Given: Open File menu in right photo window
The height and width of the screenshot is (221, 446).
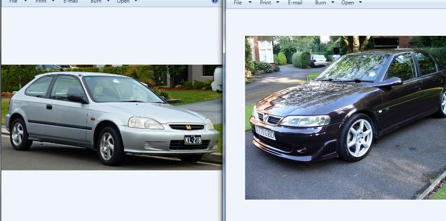Looking at the screenshot, I should [x=238, y=3].
